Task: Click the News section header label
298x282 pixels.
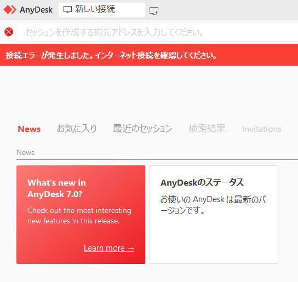Action: point(25,152)
